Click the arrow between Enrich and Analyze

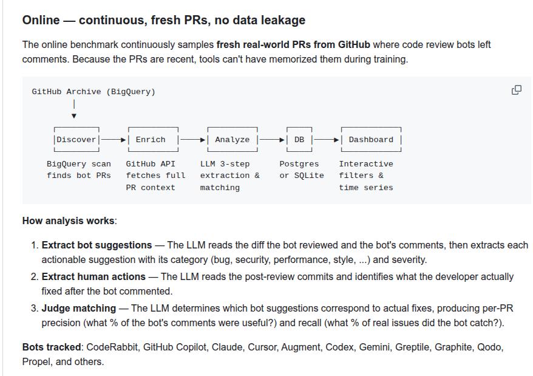[192, 140]
